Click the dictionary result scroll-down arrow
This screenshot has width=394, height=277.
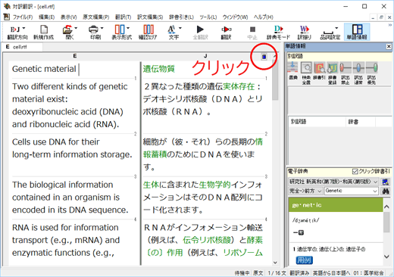pos(386,257)
